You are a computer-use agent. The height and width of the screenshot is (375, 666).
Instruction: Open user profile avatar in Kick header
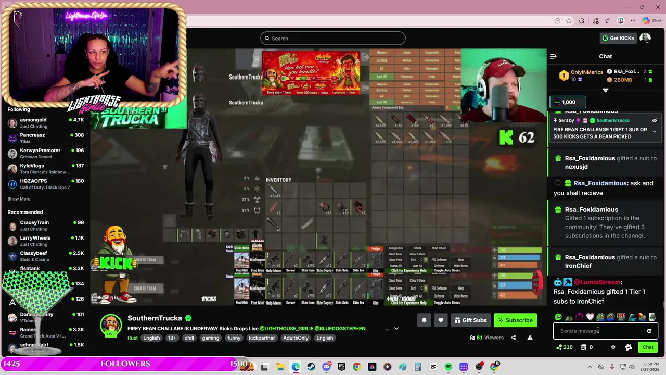point(645,38)
